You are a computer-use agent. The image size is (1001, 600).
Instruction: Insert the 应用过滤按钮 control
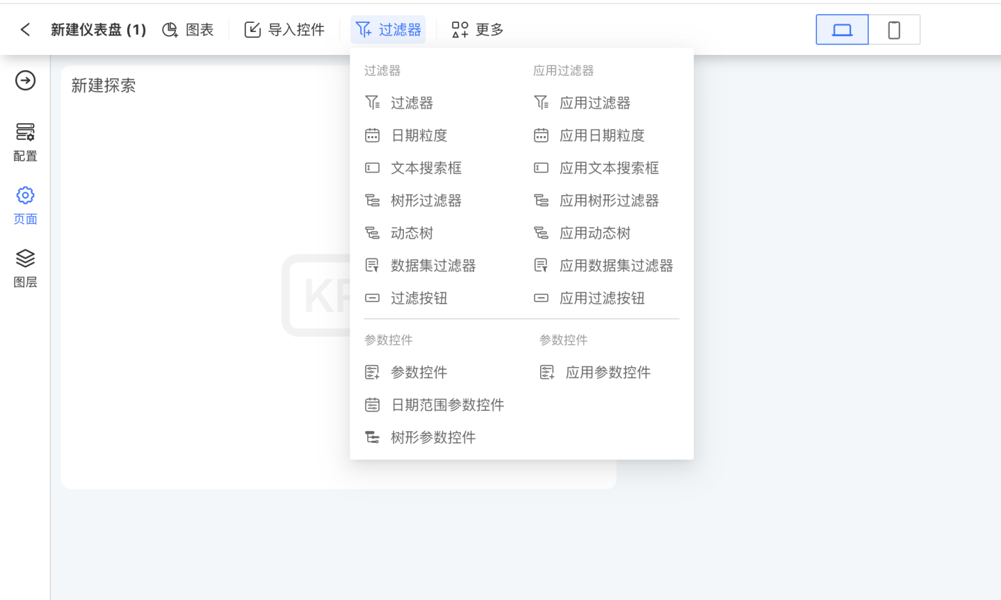point(601,298)
